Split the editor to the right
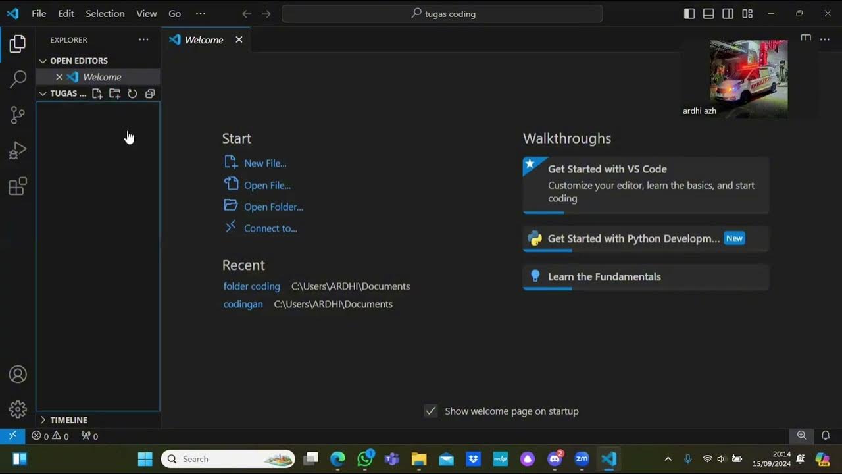Screen dimensions: 842x474 pyautogui.click(x=806, y=38)
